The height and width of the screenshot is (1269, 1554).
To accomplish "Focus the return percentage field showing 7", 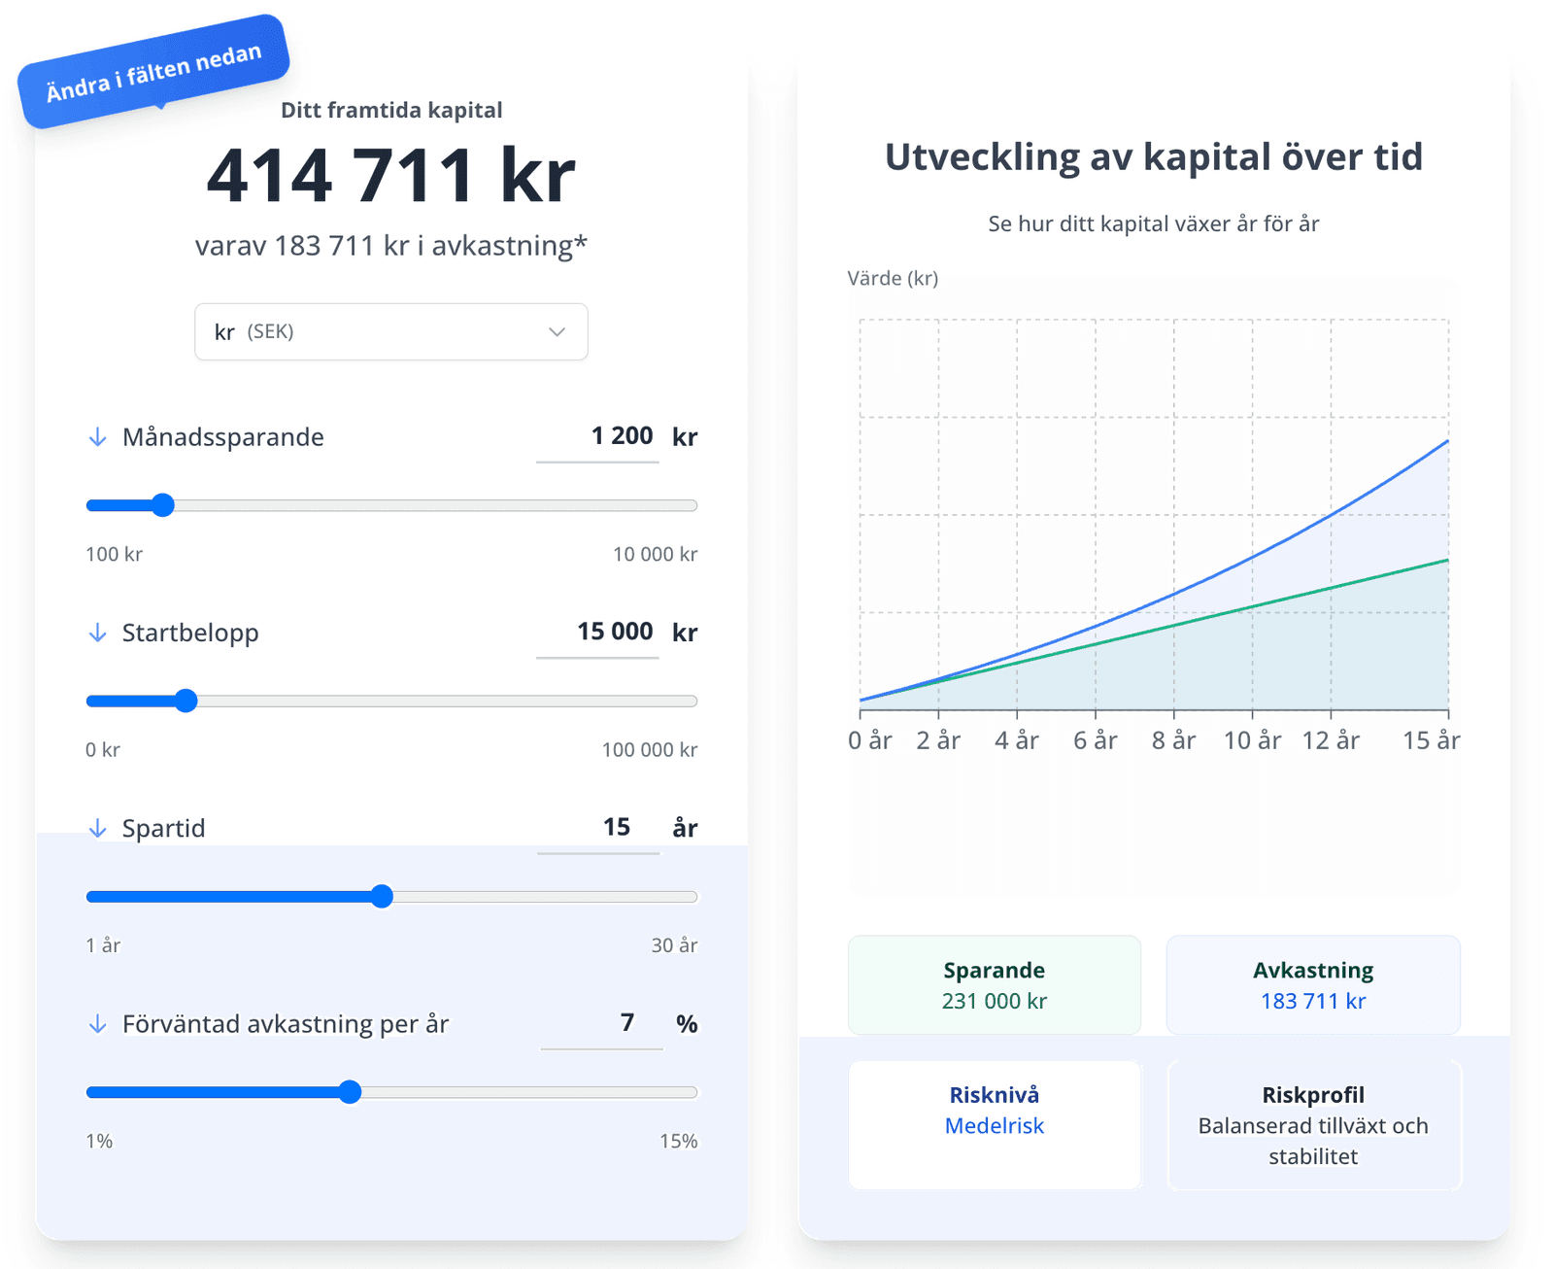I will tap(602, 1023).
